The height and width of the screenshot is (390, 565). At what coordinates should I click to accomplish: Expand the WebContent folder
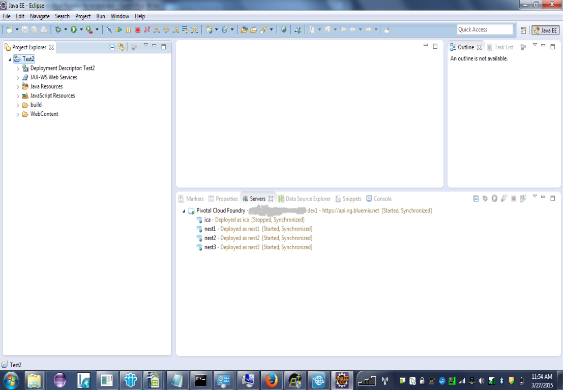click(x=17, y=114)
